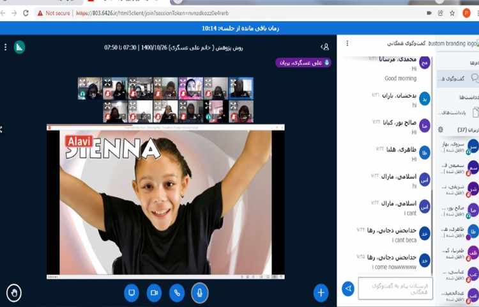Open shared notes item in sidebar
Image resolution: width=479 pixels, height=307 pixels.
[456, 112]
